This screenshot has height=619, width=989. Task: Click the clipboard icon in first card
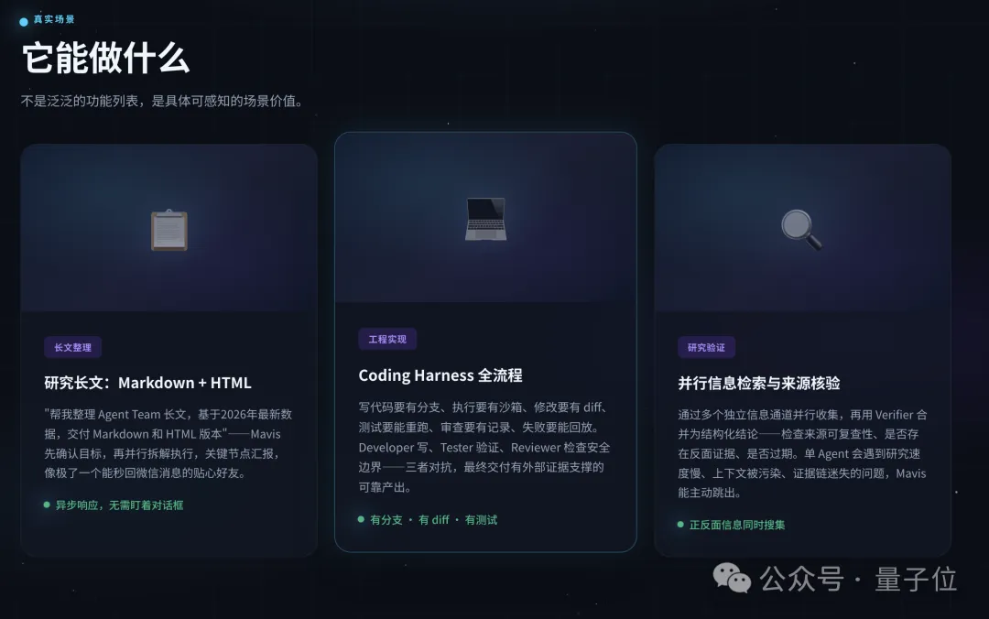(169, 231)
